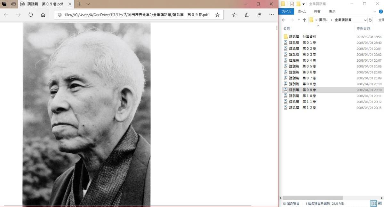Screen dimensions: 384x207
Task: Open the favorites list hub
Action: tap(235, 15)
